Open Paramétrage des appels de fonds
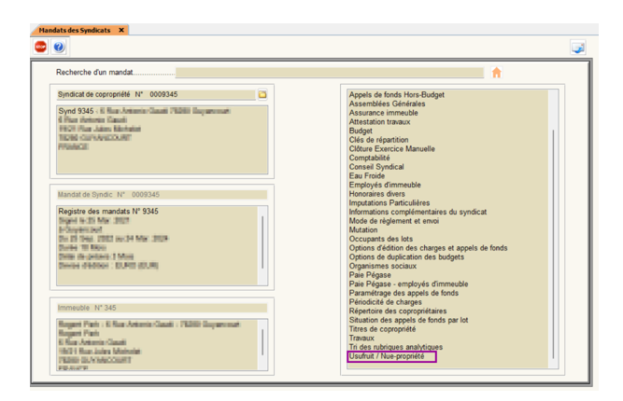Screen dimensions: 623x401 click(404, 293)
